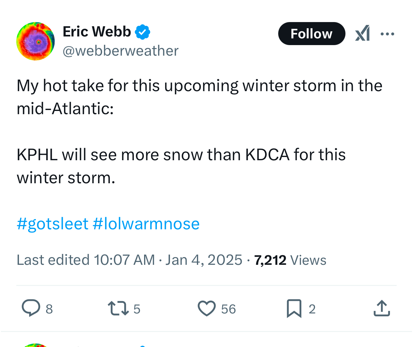Click the tweet text about KPHL and KDCA
Image resolution: width=413 pixels, height=347 pixels.
[181, 166]
